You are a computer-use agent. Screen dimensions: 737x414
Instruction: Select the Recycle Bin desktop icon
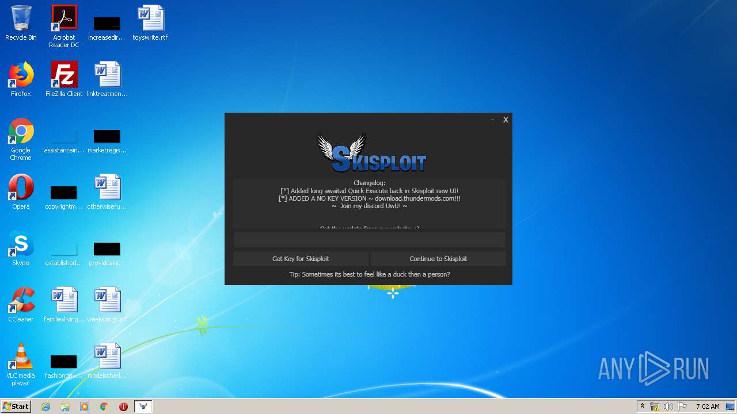click(x=21, y=24)
